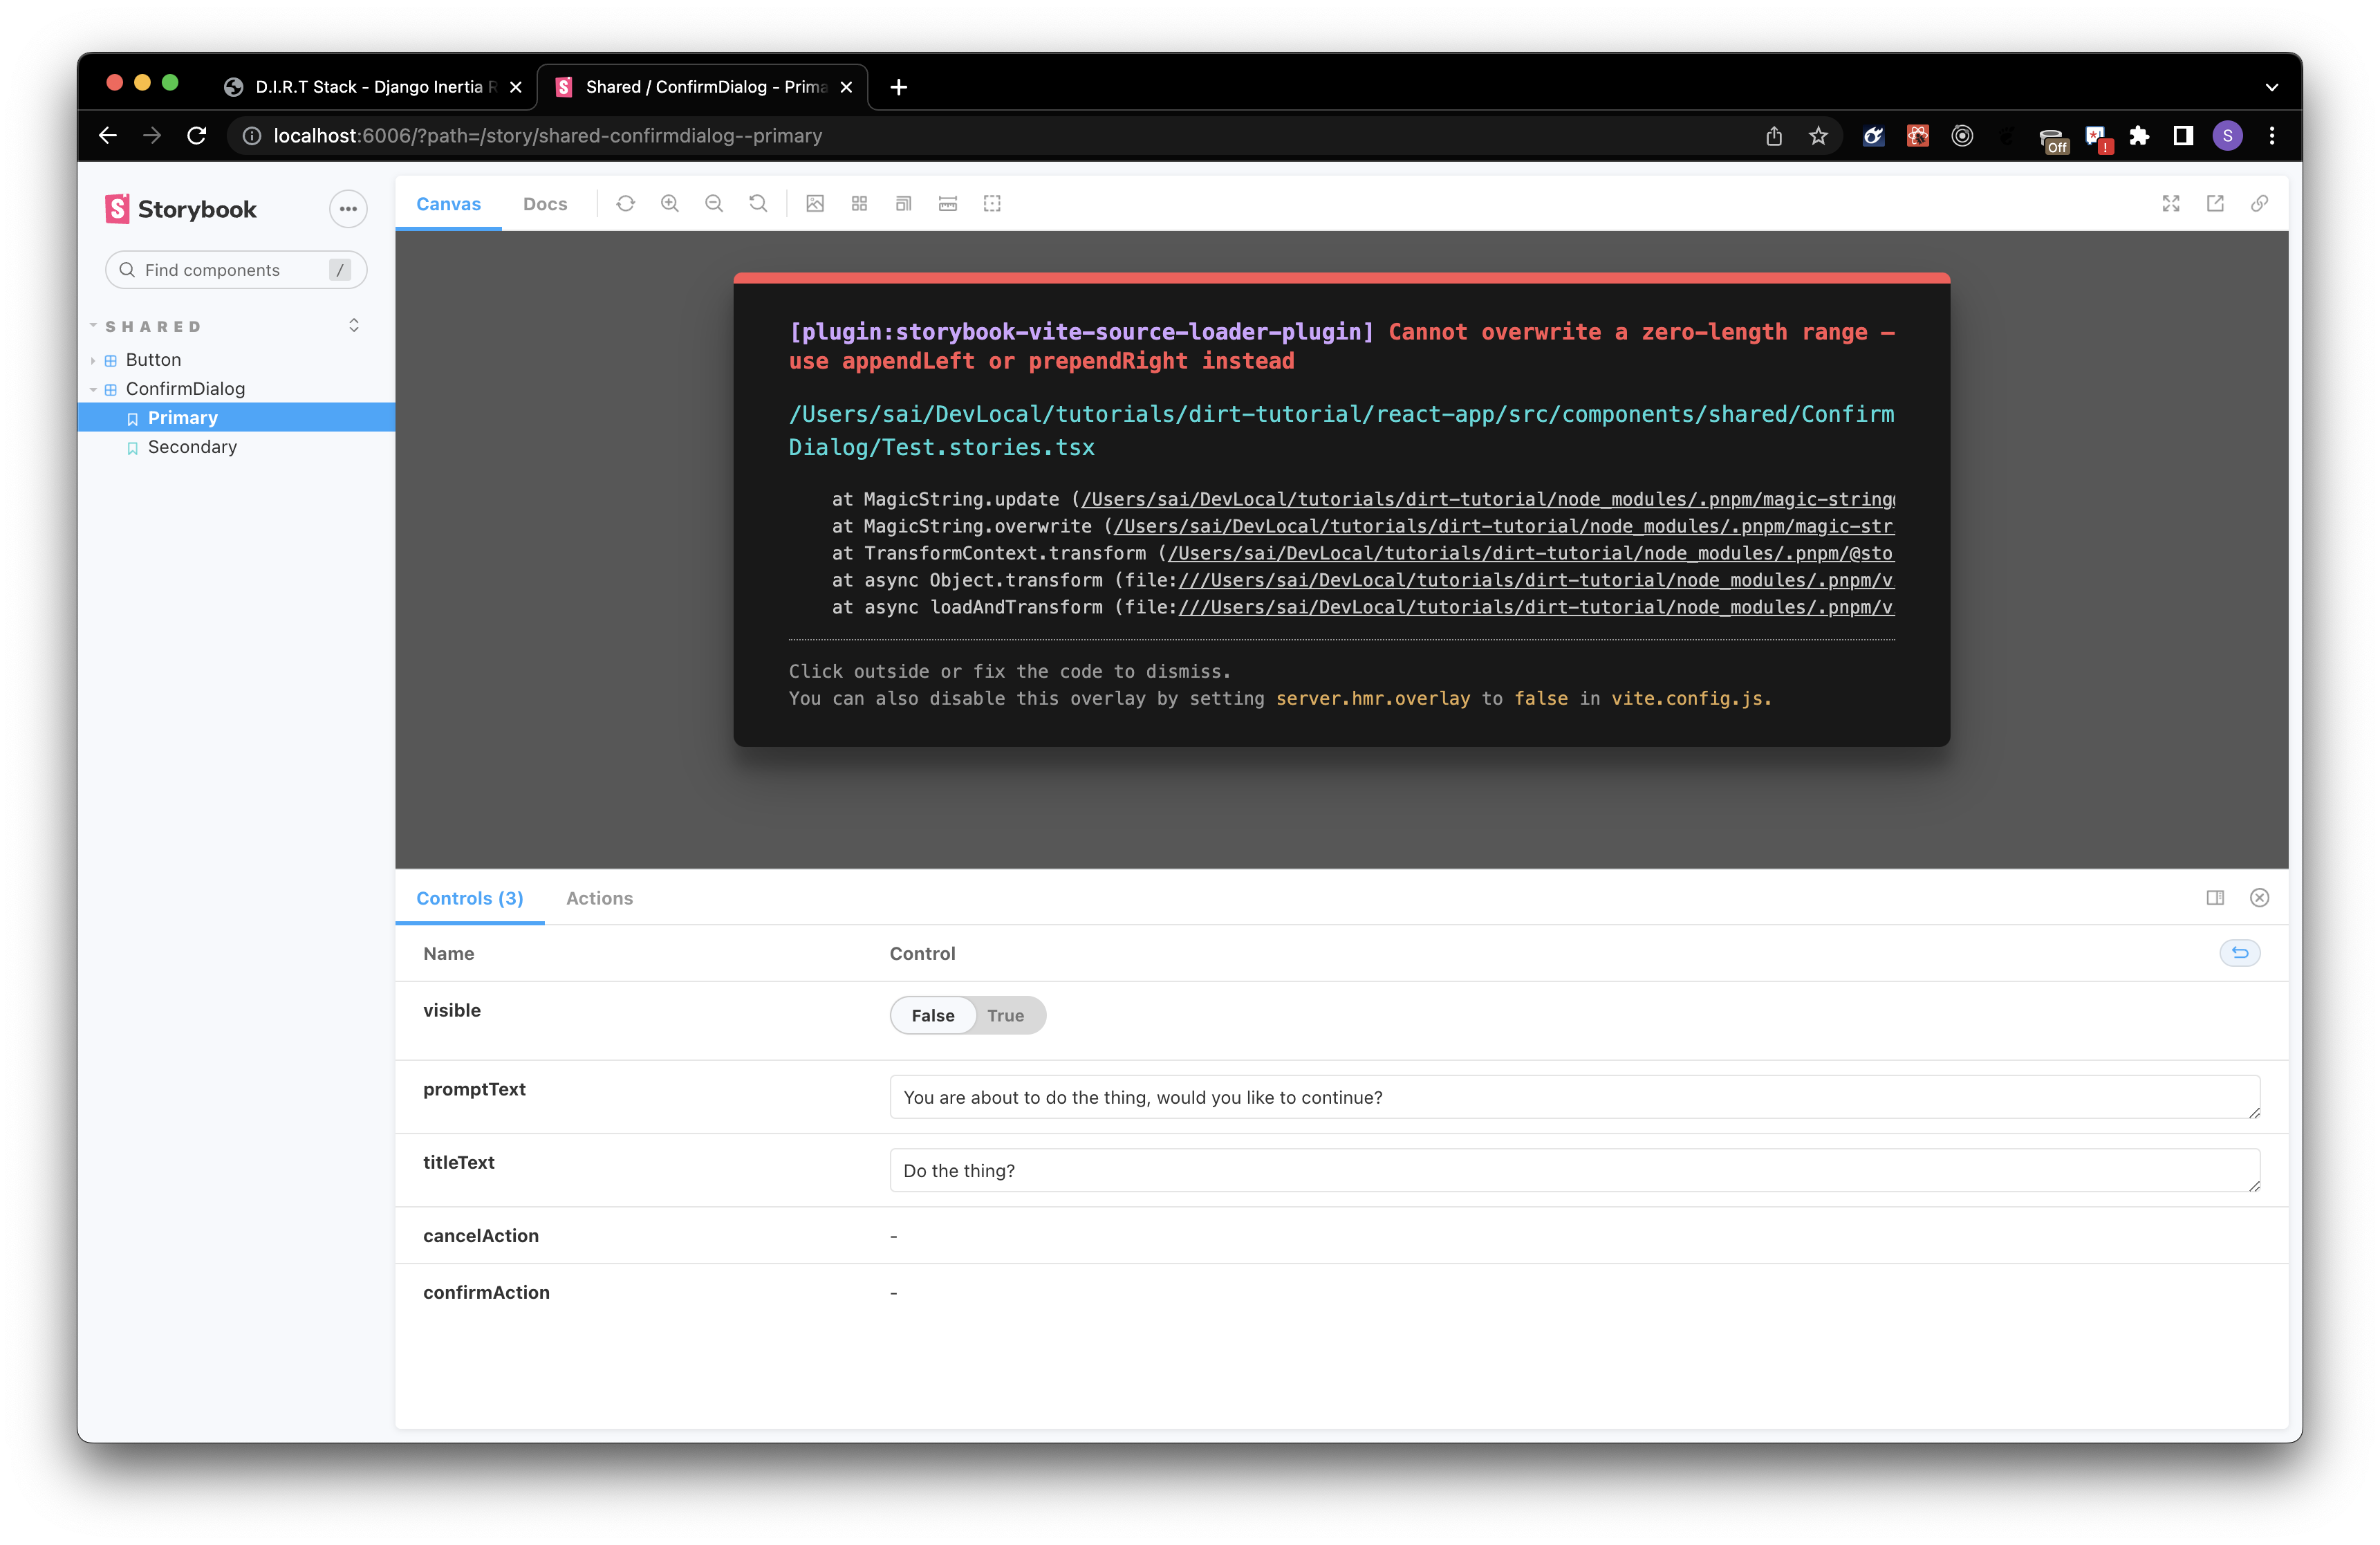Toggle the outline tool icon

point(992,204)
